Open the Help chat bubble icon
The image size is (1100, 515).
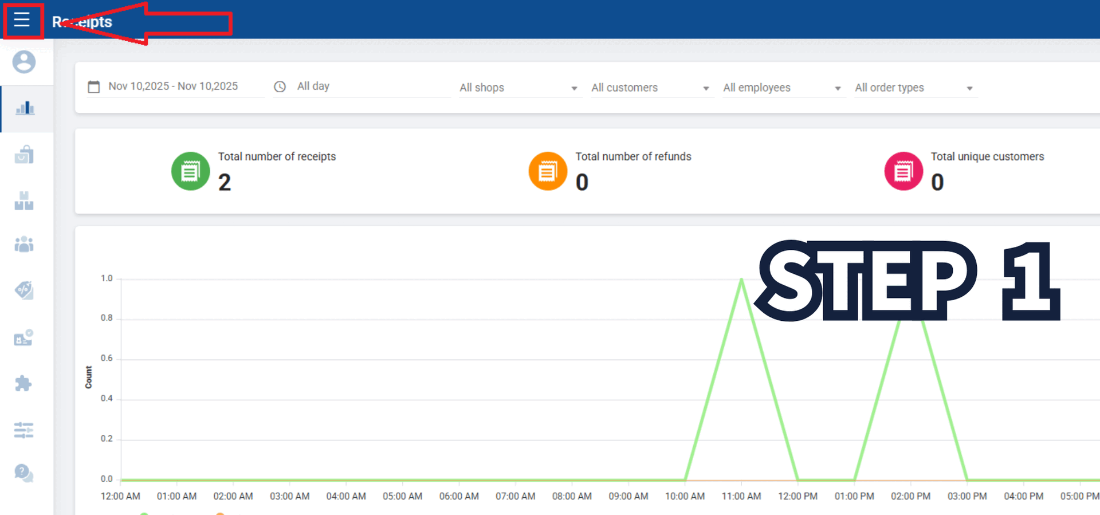coord(24,473)
